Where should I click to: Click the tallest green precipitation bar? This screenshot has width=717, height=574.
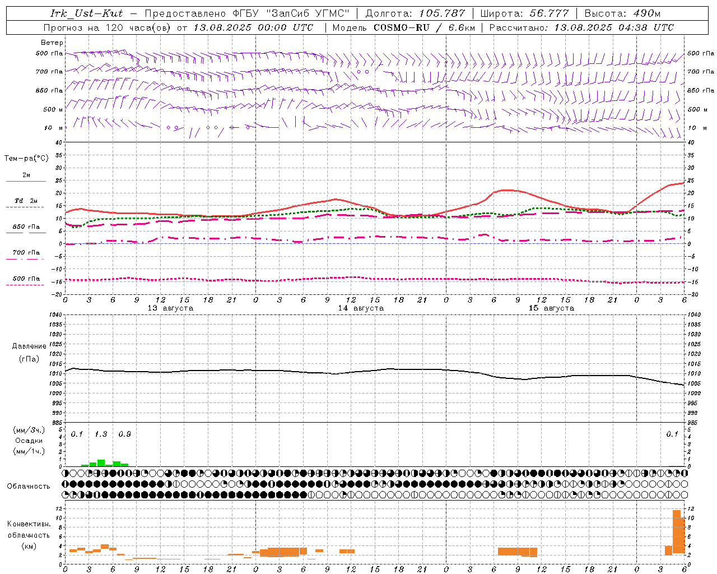click(x=101, y=463)
